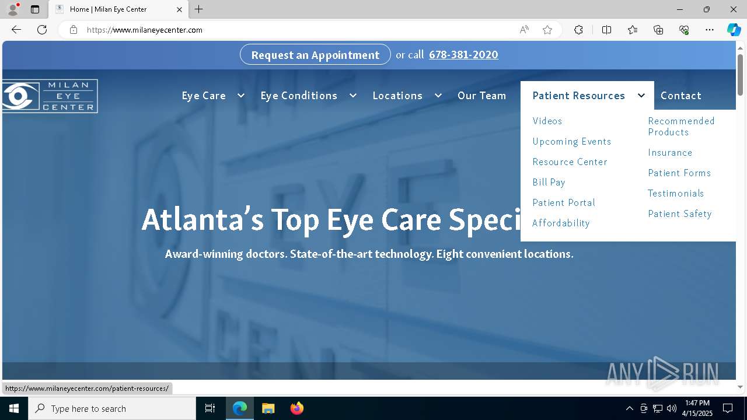747x420 pixels.
Task: Open the Eye Care menu item
Action: 204,96
